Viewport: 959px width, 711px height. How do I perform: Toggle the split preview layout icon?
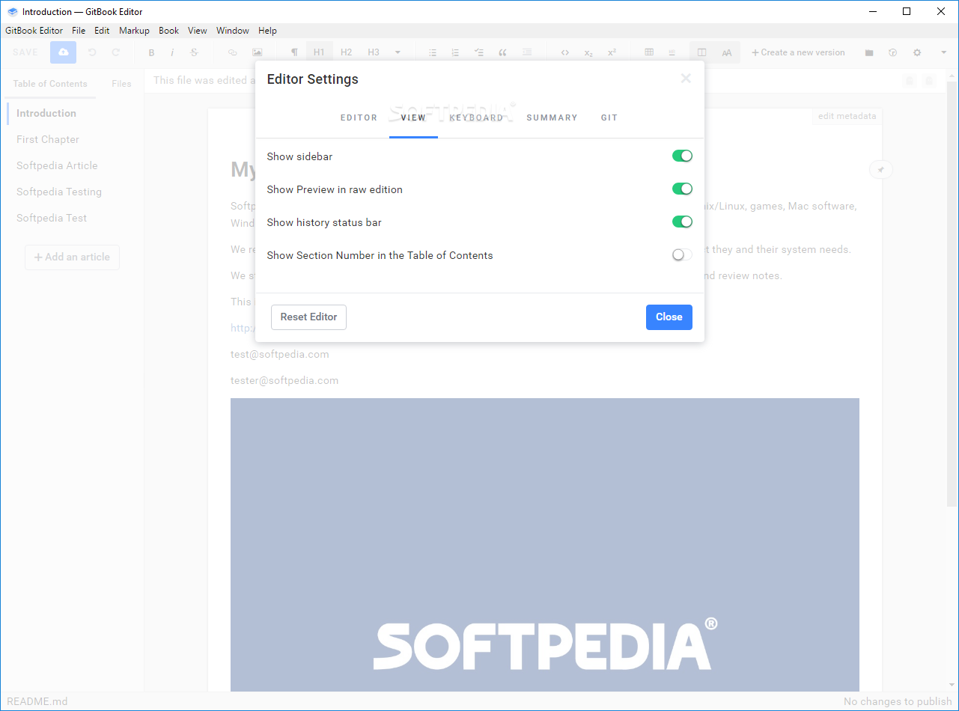click(x=701, y=52)
